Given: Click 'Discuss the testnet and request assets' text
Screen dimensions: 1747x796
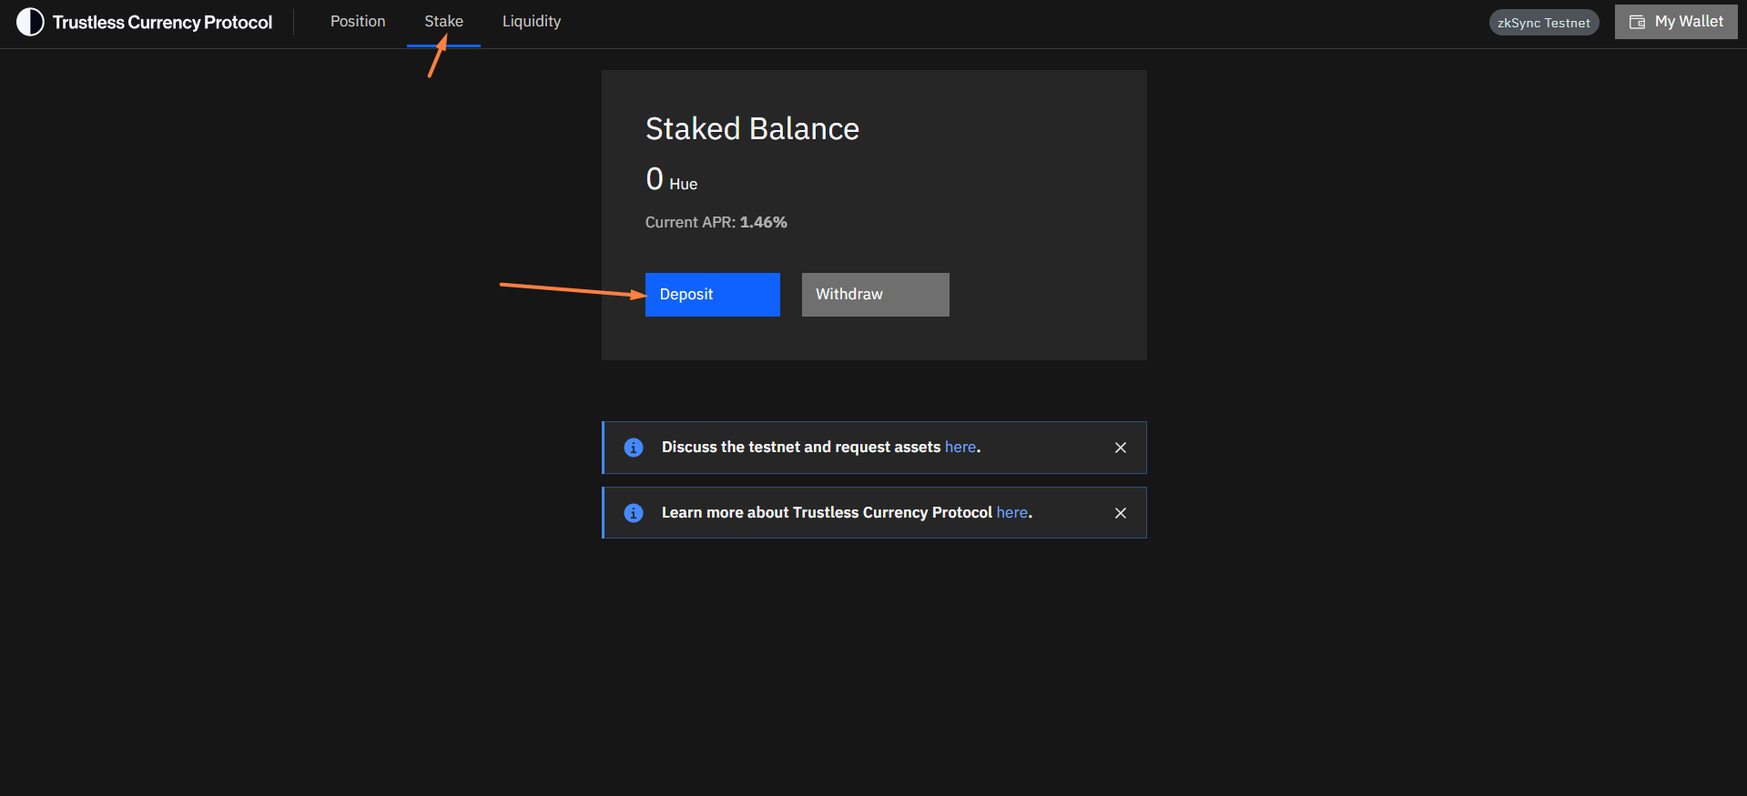Looking at the screenshot, I should 800,448.
